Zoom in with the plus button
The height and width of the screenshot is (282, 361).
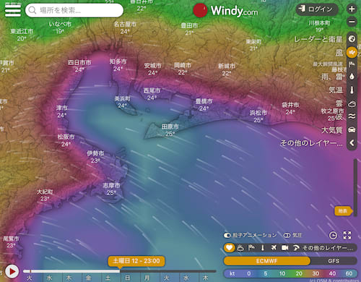pyautogui.click(x=352, y=9)
